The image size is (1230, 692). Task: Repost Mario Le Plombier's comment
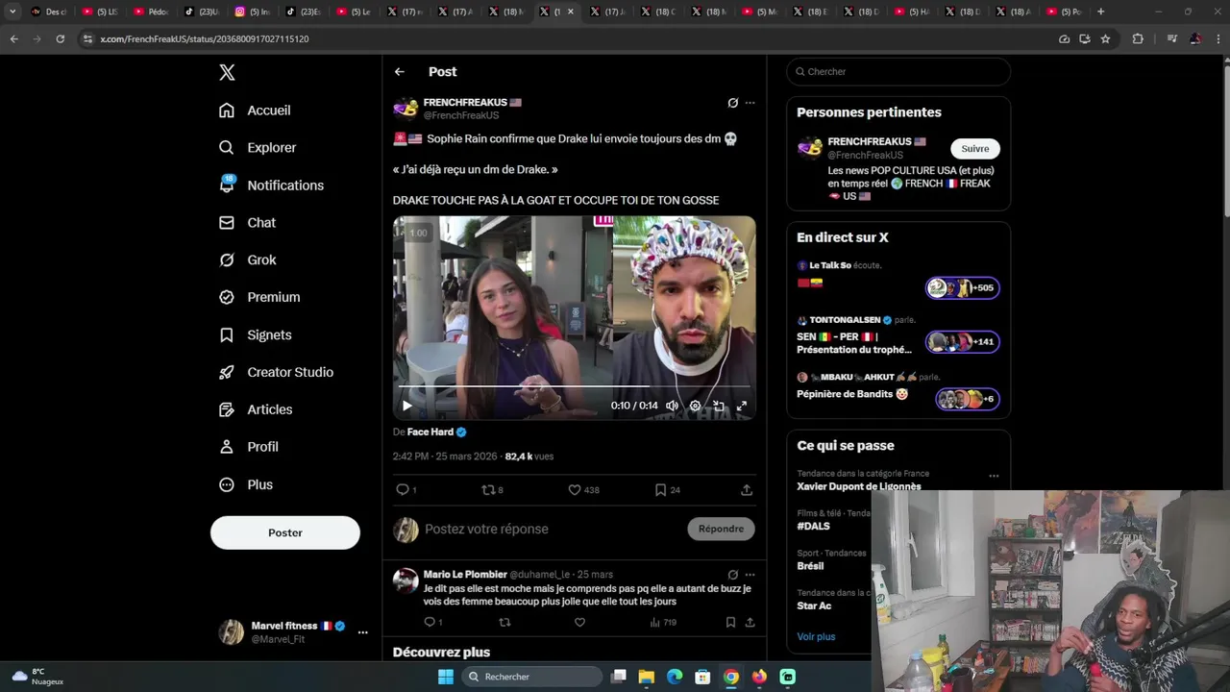pyautogui.click(x=504, y=623)
